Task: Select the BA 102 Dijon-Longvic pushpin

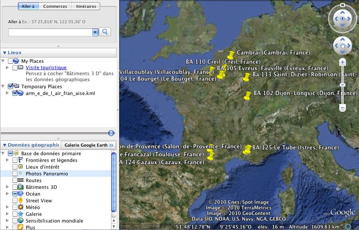Action: (247, 96)
